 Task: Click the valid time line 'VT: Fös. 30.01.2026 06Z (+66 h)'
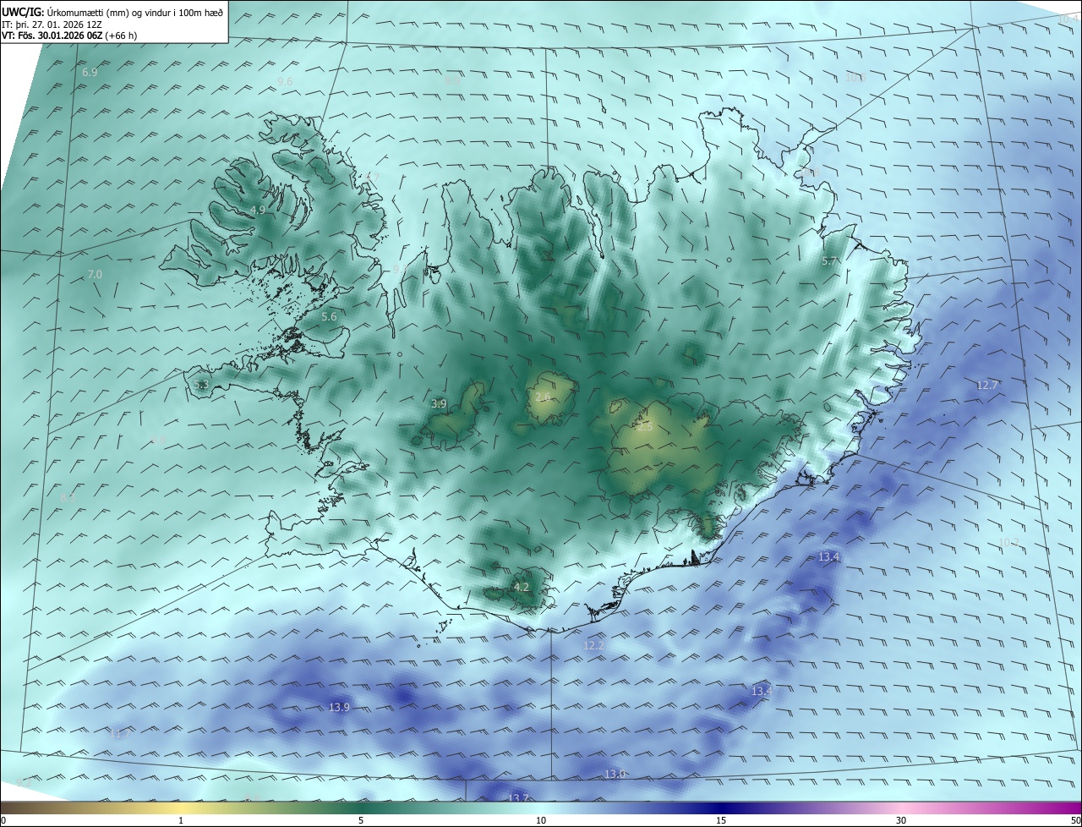point(69,36)
